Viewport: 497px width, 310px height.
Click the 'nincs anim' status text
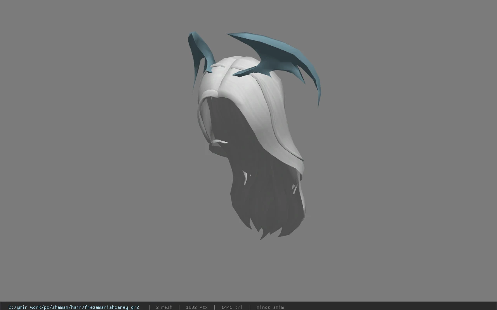pos(270,307)
